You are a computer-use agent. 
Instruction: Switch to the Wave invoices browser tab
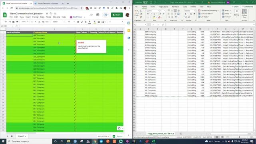coord(49,3)
